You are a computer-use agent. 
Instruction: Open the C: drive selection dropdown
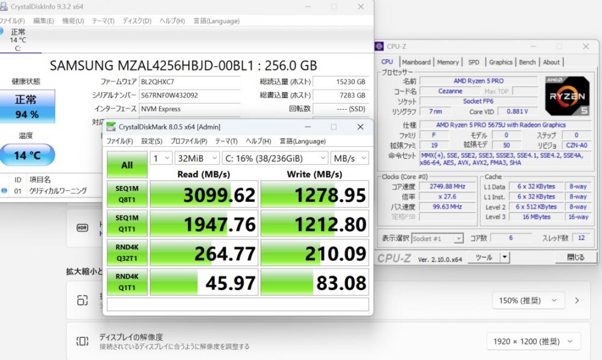pos(275,158)
